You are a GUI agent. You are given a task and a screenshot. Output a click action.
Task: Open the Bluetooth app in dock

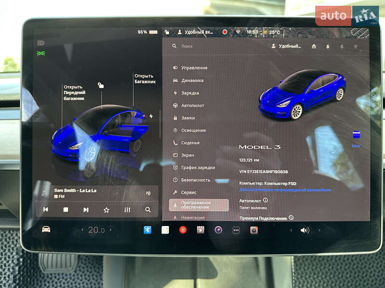pos(147,230)
